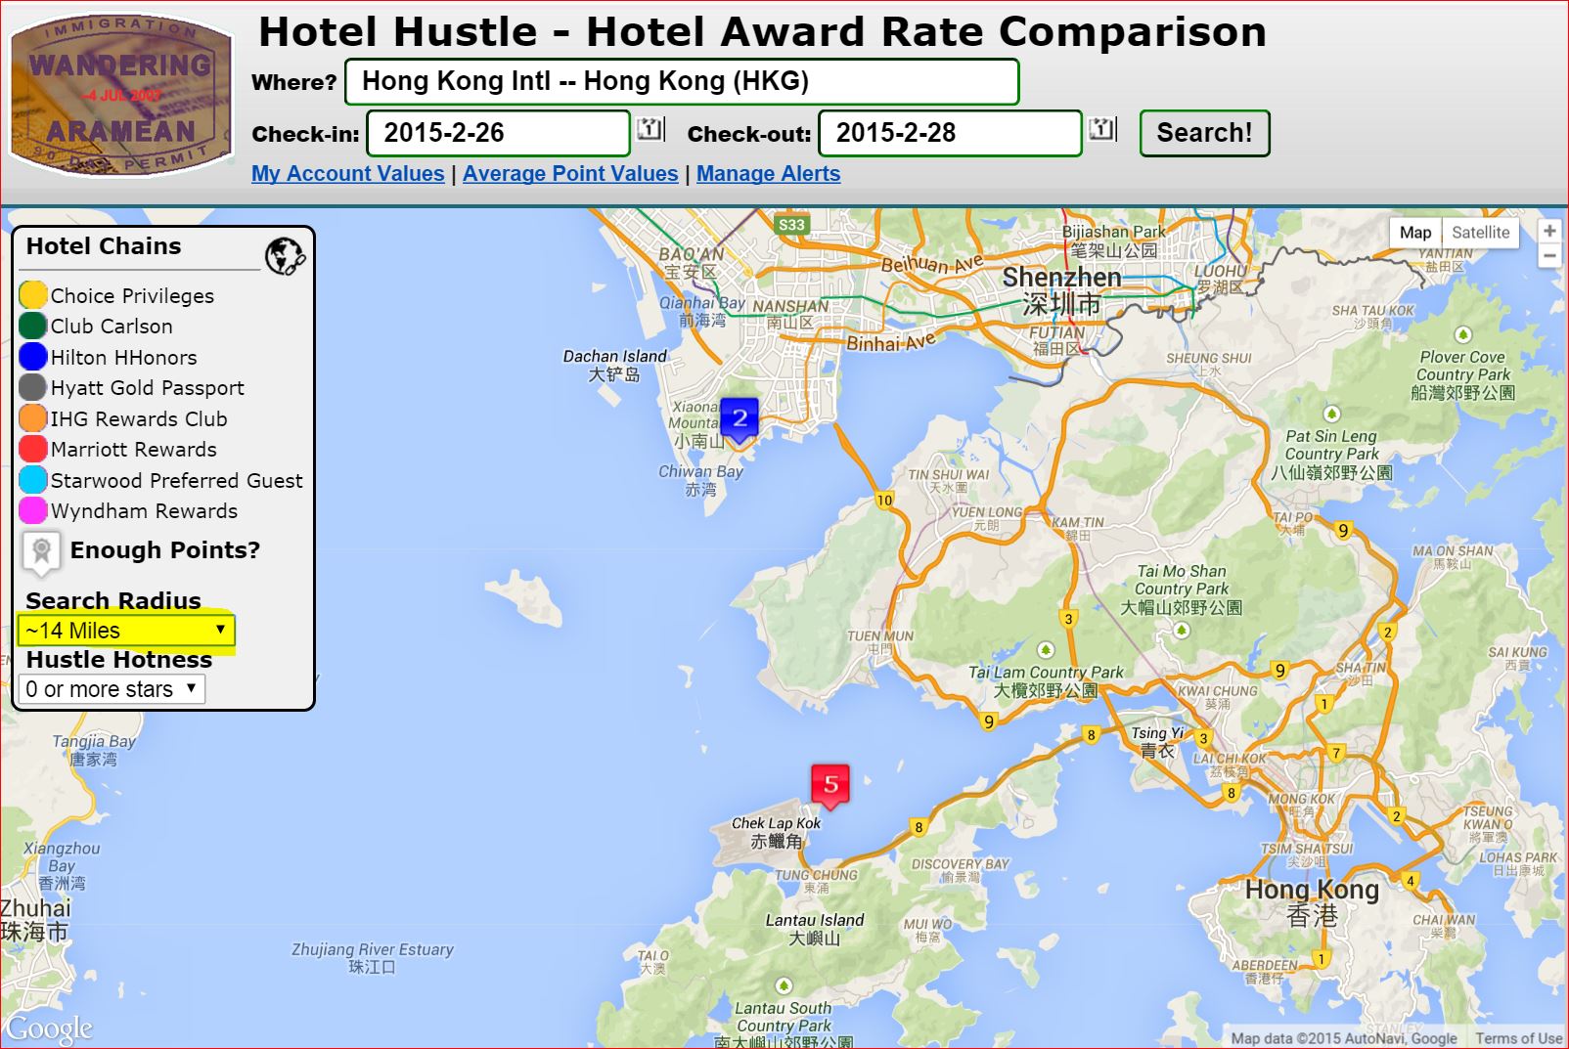Open the Manage Alerts link
The image size is (1569, 1049).
[768, 174]
